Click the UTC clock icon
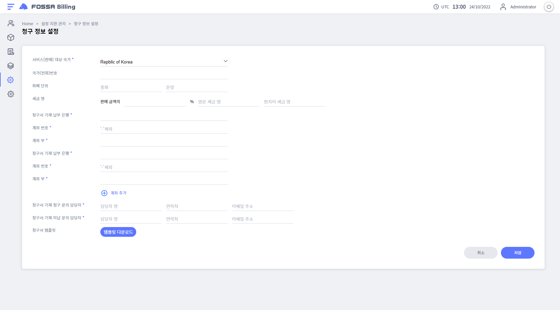Screen dimensions: 560x310 (x=436, y=7)
